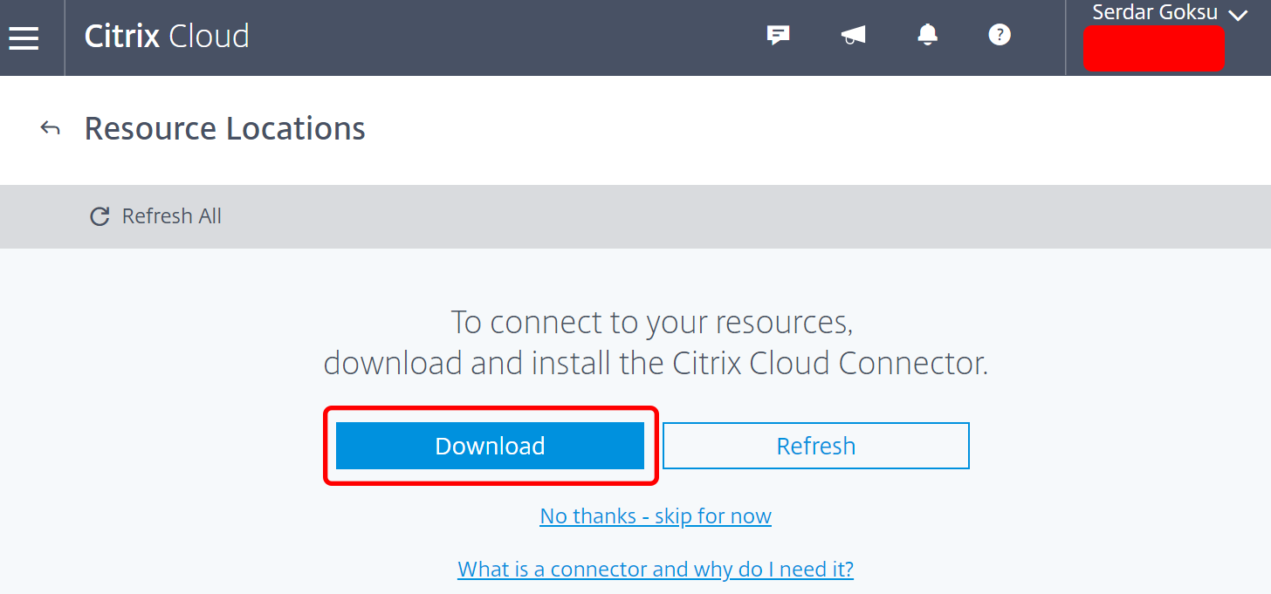Viewport: 1271px width, 594px height.
Task: Follow the No thanks - skip for now link
Action: tap(656, 516)
